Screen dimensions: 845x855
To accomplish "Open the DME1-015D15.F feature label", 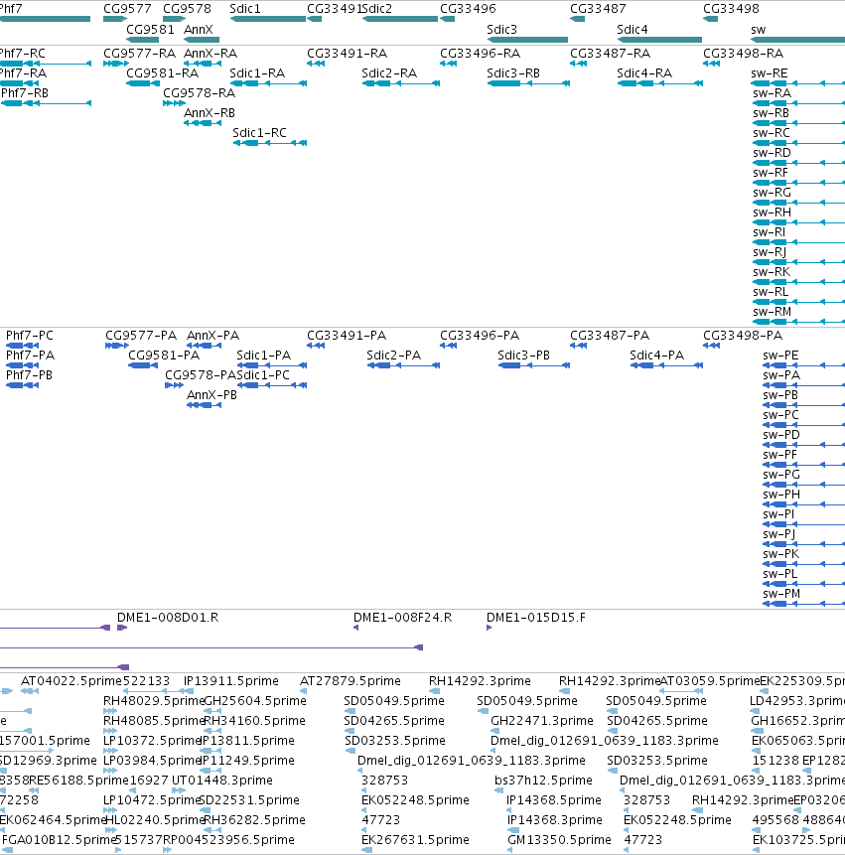I will tap(536, 618).
